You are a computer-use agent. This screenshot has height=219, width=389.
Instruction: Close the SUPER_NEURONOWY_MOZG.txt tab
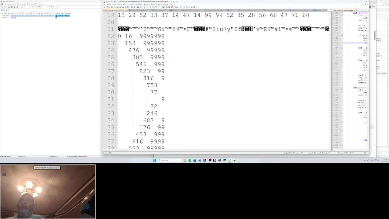coord(128,10)
